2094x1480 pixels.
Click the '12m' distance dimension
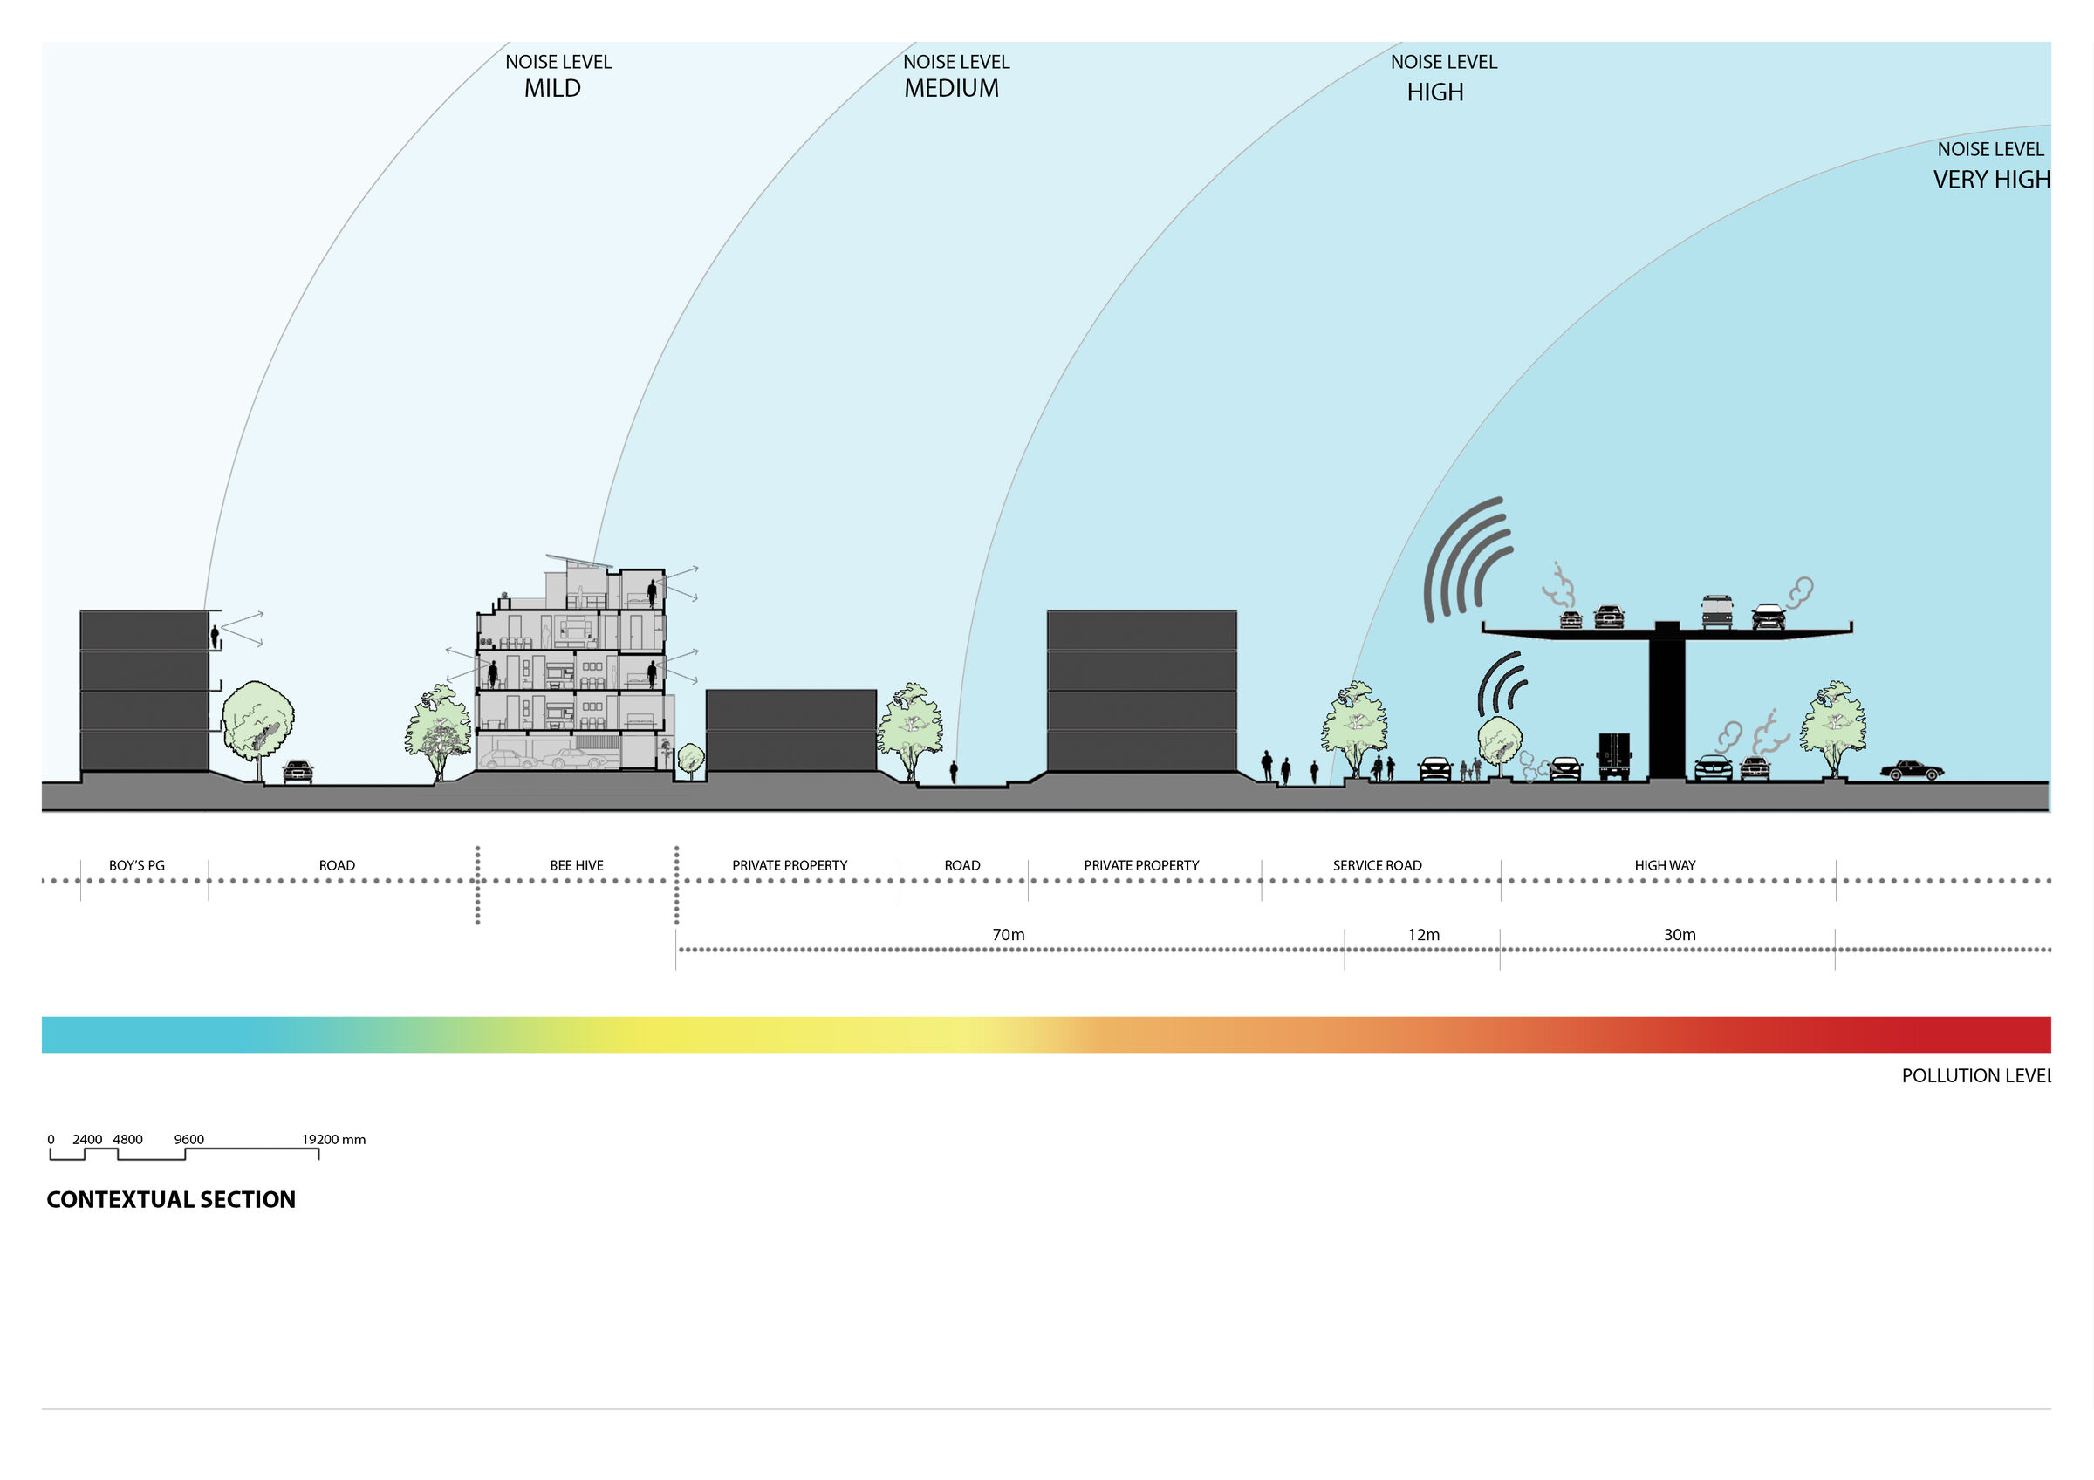1424,935
